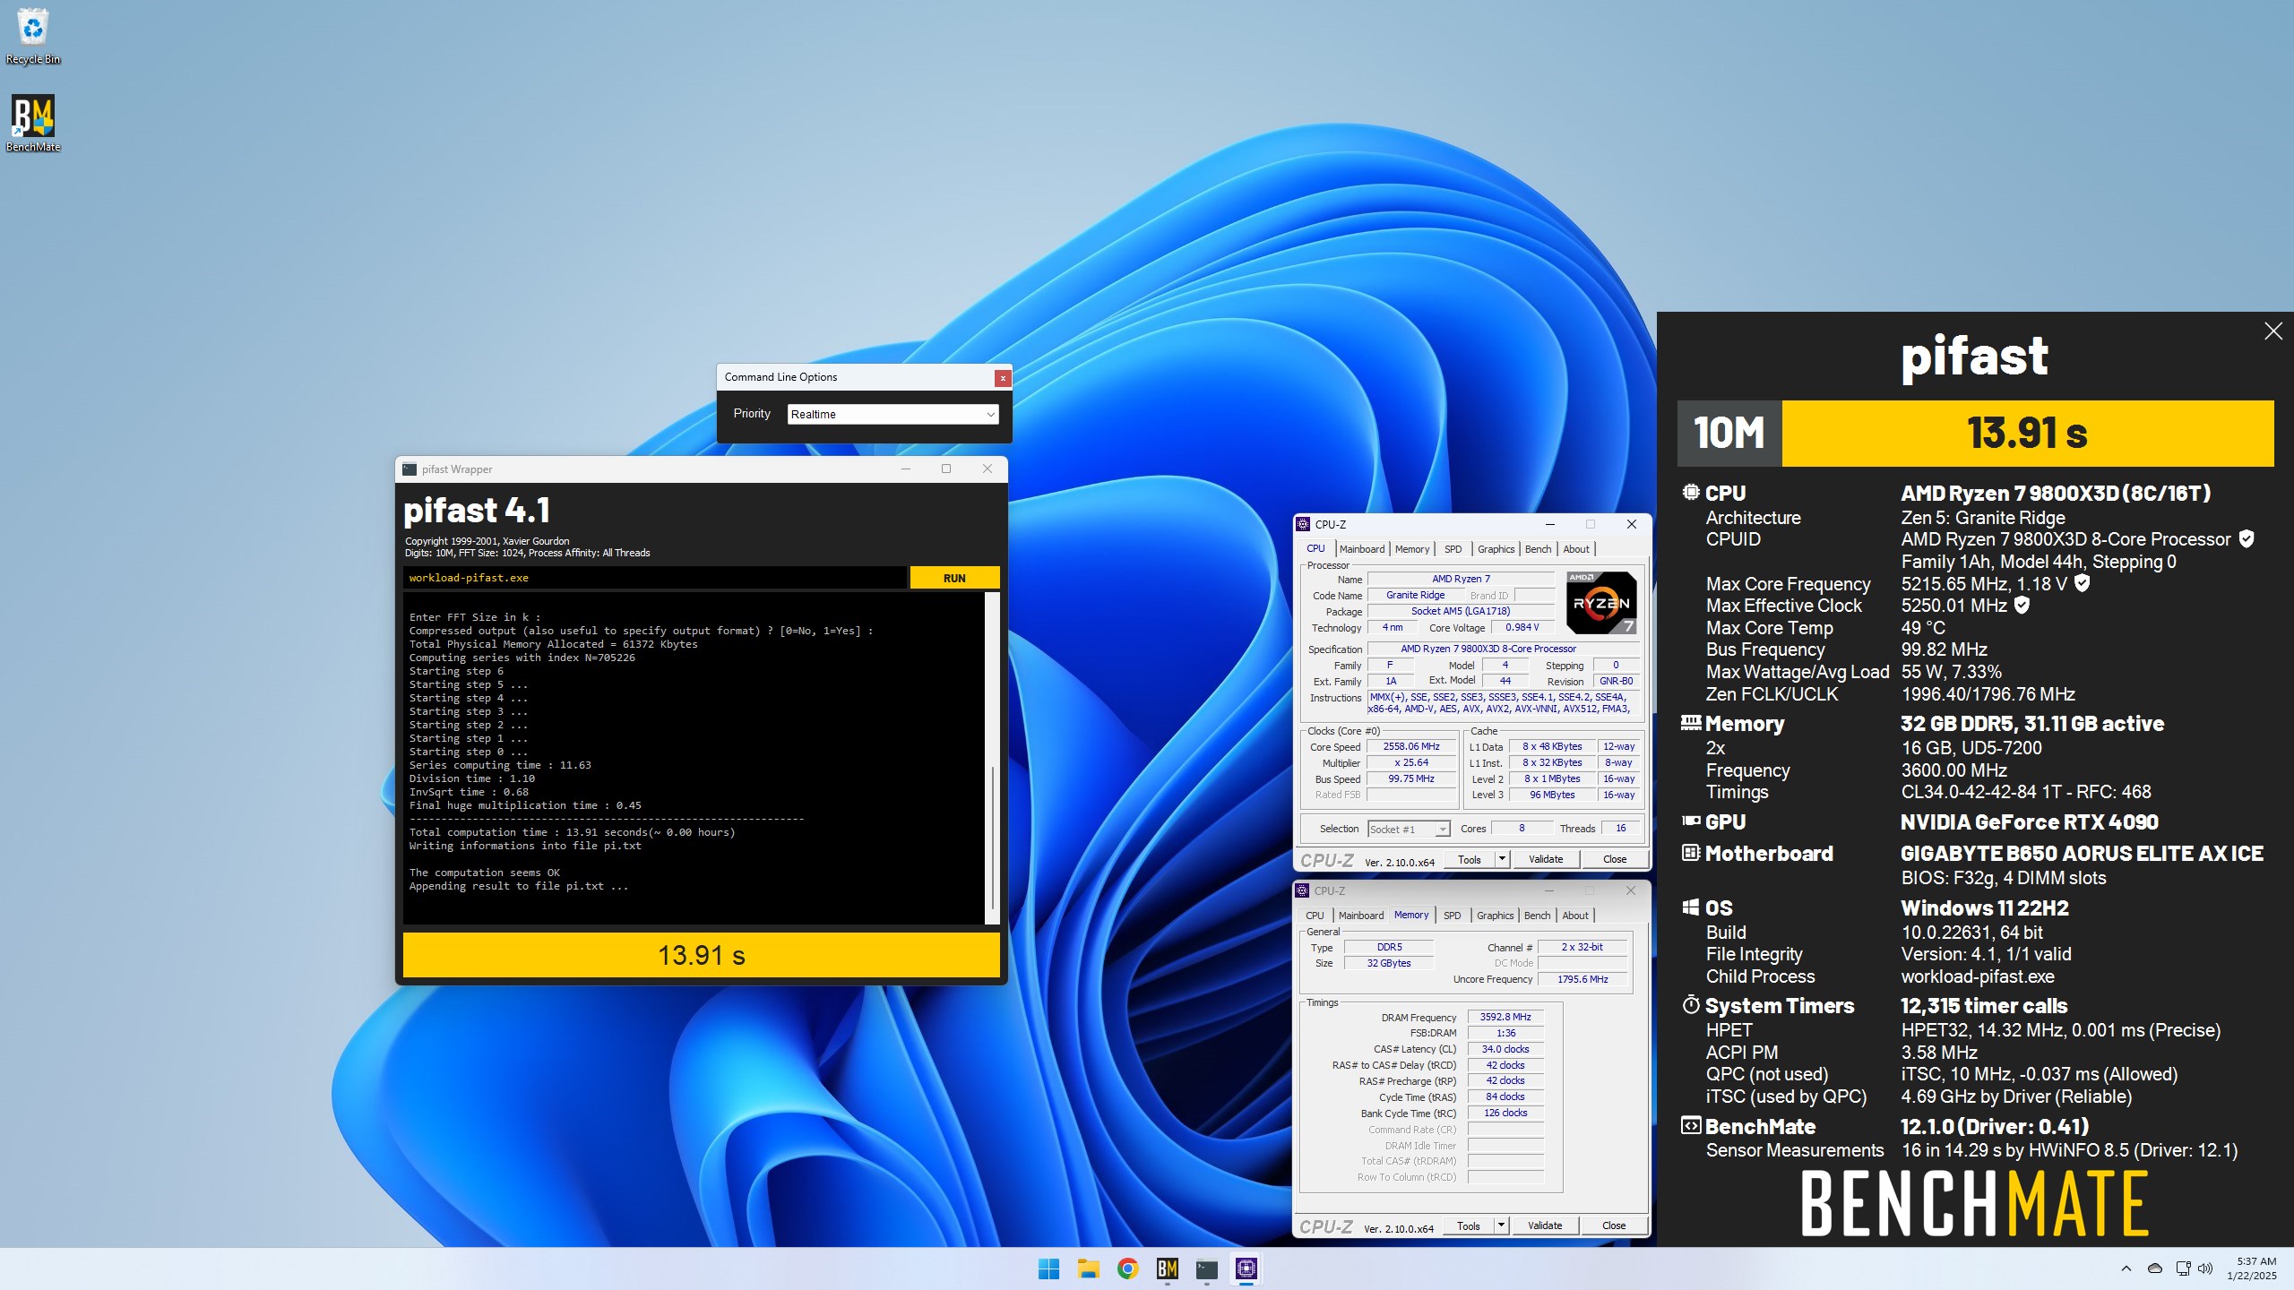Image resolution: width=2294 pixels, height=1290 pixels.
Task: Expand Tools dropdown arrow in lower CPU-Z
Action: pyautogui.click(x=1502, y=1225)
